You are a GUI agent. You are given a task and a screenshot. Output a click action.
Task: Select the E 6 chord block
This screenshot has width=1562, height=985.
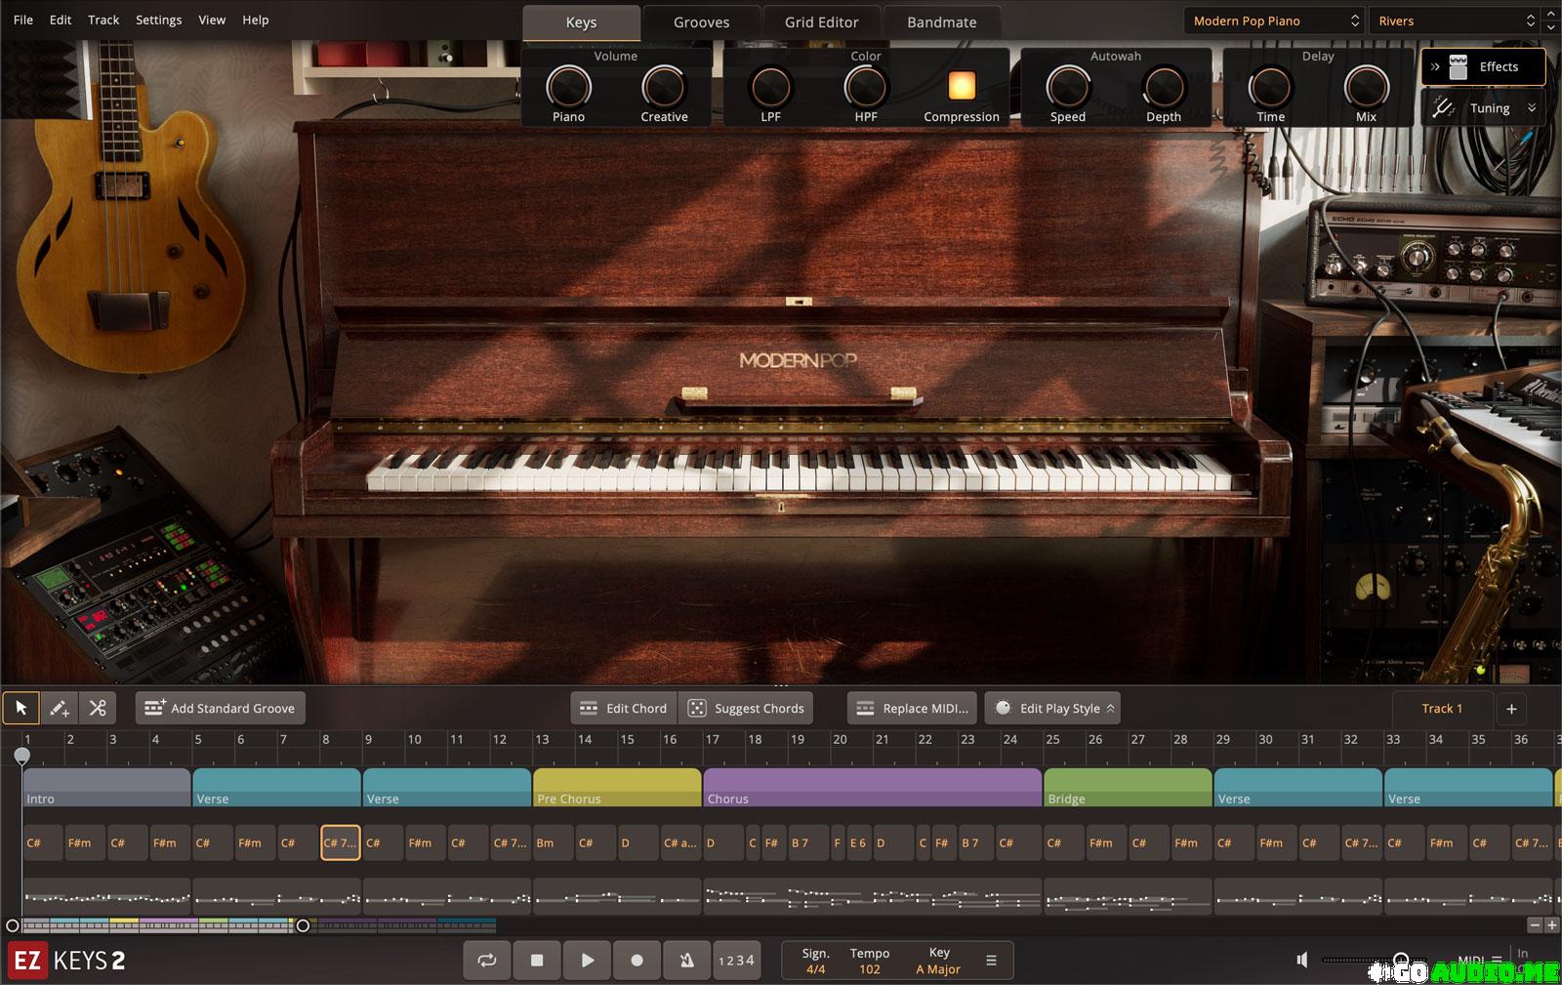click(x=858, y=842)
